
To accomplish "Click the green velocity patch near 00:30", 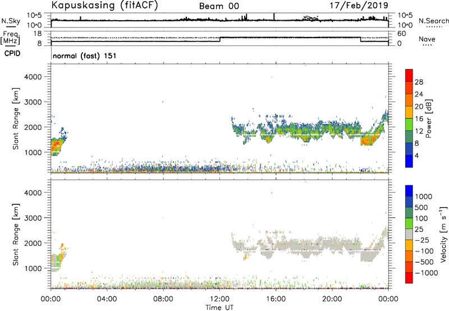I will click(x=58, y=261).
